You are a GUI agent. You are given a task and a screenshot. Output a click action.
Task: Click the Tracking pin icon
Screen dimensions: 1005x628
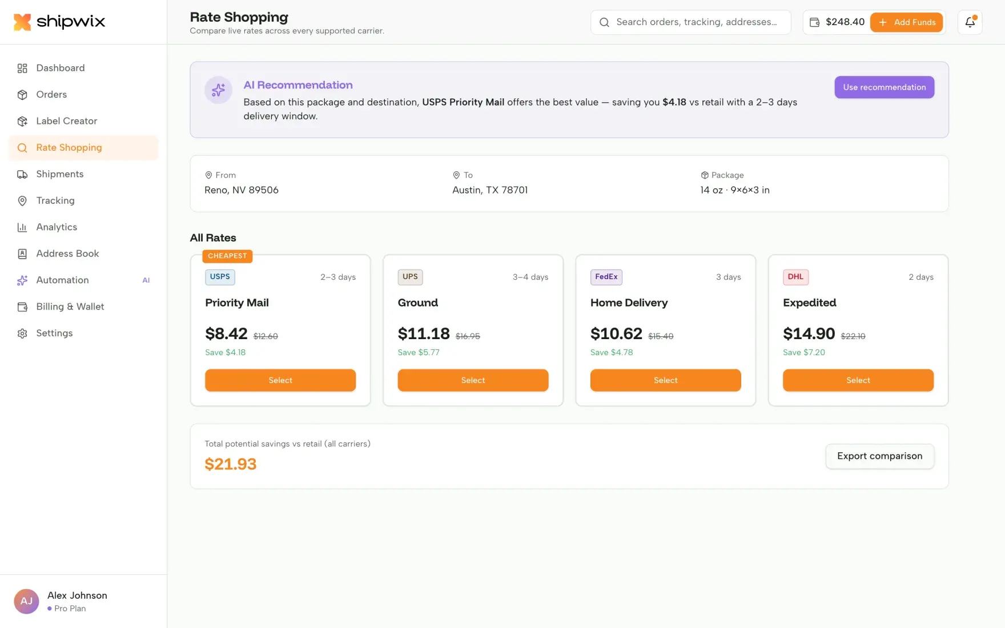(22, 201)
